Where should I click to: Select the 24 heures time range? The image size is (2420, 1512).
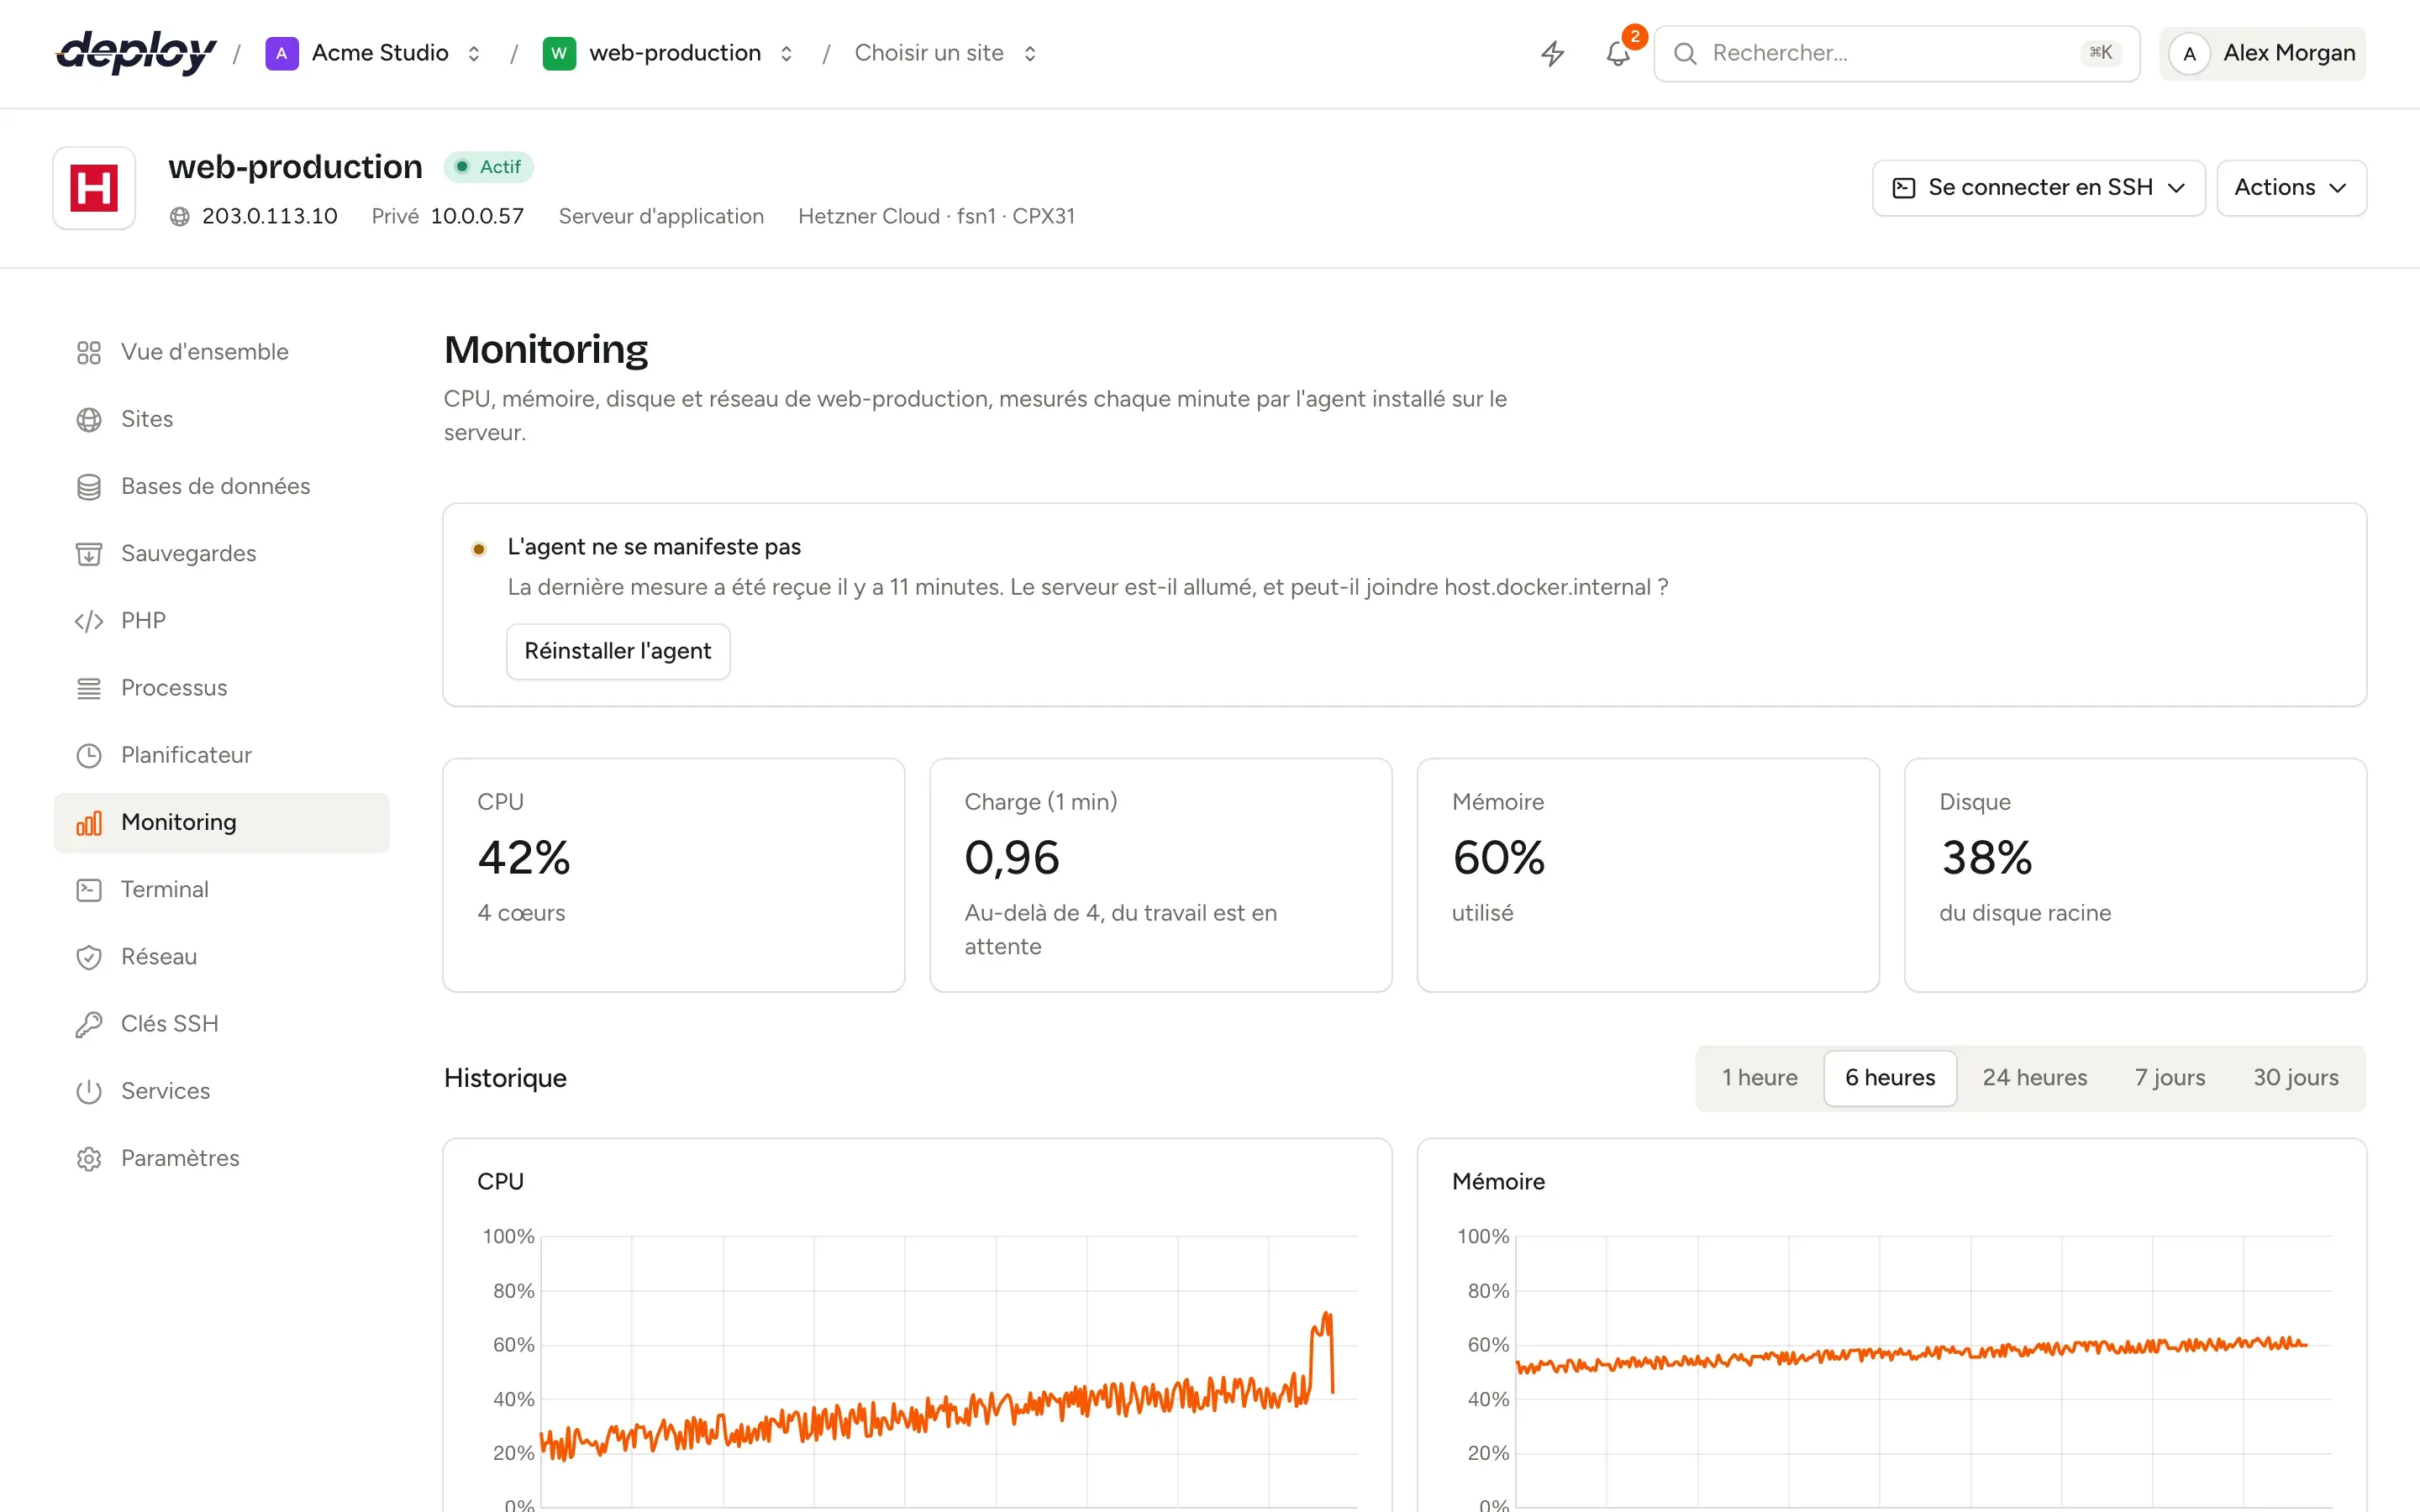[x=2034, y=1077]
